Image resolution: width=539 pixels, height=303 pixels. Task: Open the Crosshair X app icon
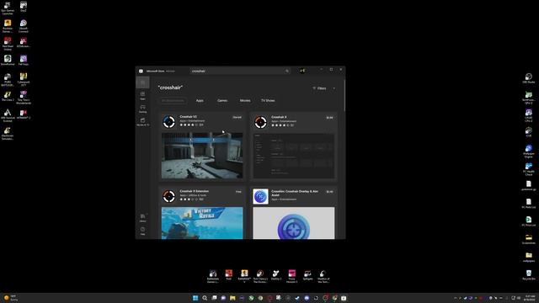[260, 122]
